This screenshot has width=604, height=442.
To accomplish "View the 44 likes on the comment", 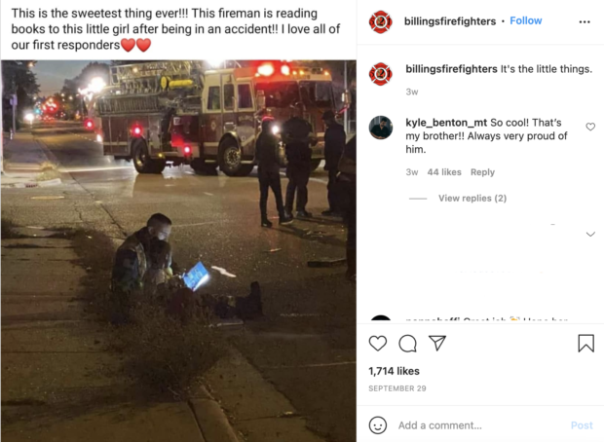I will pos(444,172).
